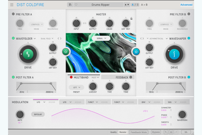Click blue power button for engine B

pyautogui.click(x=136, y=52)
